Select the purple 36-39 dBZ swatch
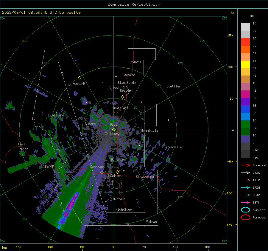Viewport: 268px width, 251px height. pyautogui.click(x=245, y=102)
